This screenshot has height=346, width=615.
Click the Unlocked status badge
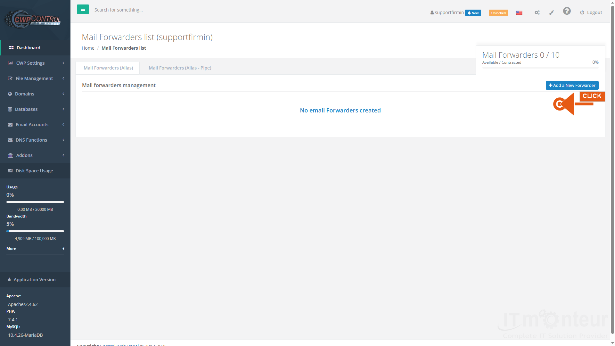[498, 13]
